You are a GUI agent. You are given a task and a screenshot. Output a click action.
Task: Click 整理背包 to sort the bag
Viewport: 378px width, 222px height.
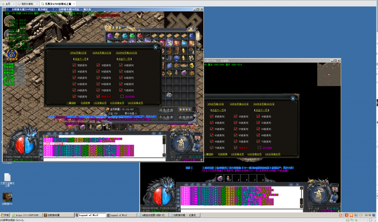185,109
